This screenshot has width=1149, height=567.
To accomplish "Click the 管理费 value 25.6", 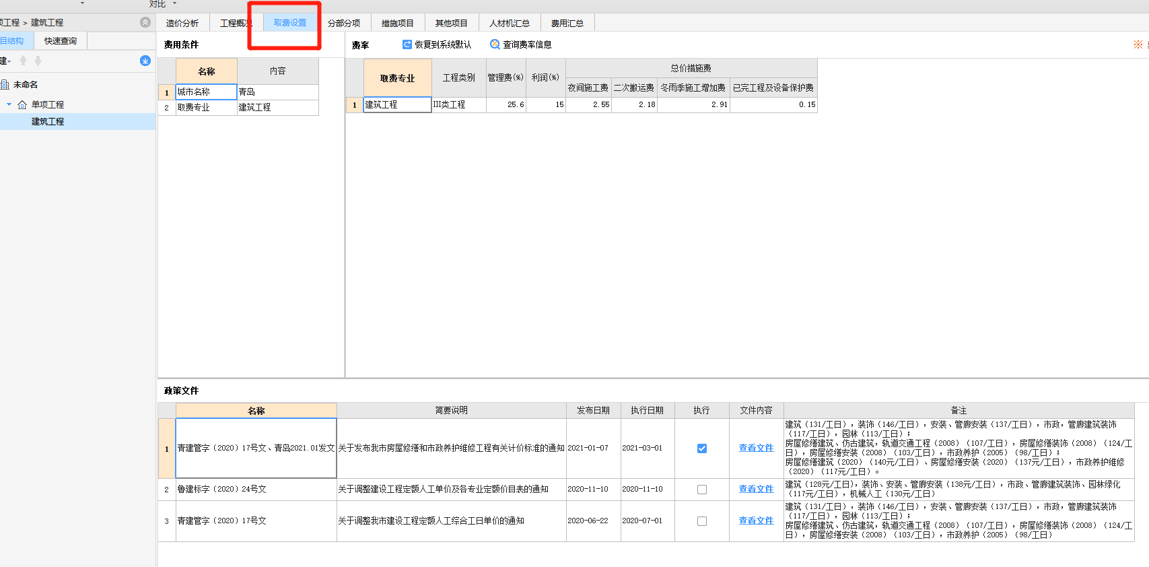I will 506,104.
